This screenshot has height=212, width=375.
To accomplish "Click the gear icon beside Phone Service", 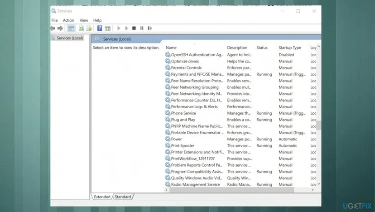I will 168,113.
